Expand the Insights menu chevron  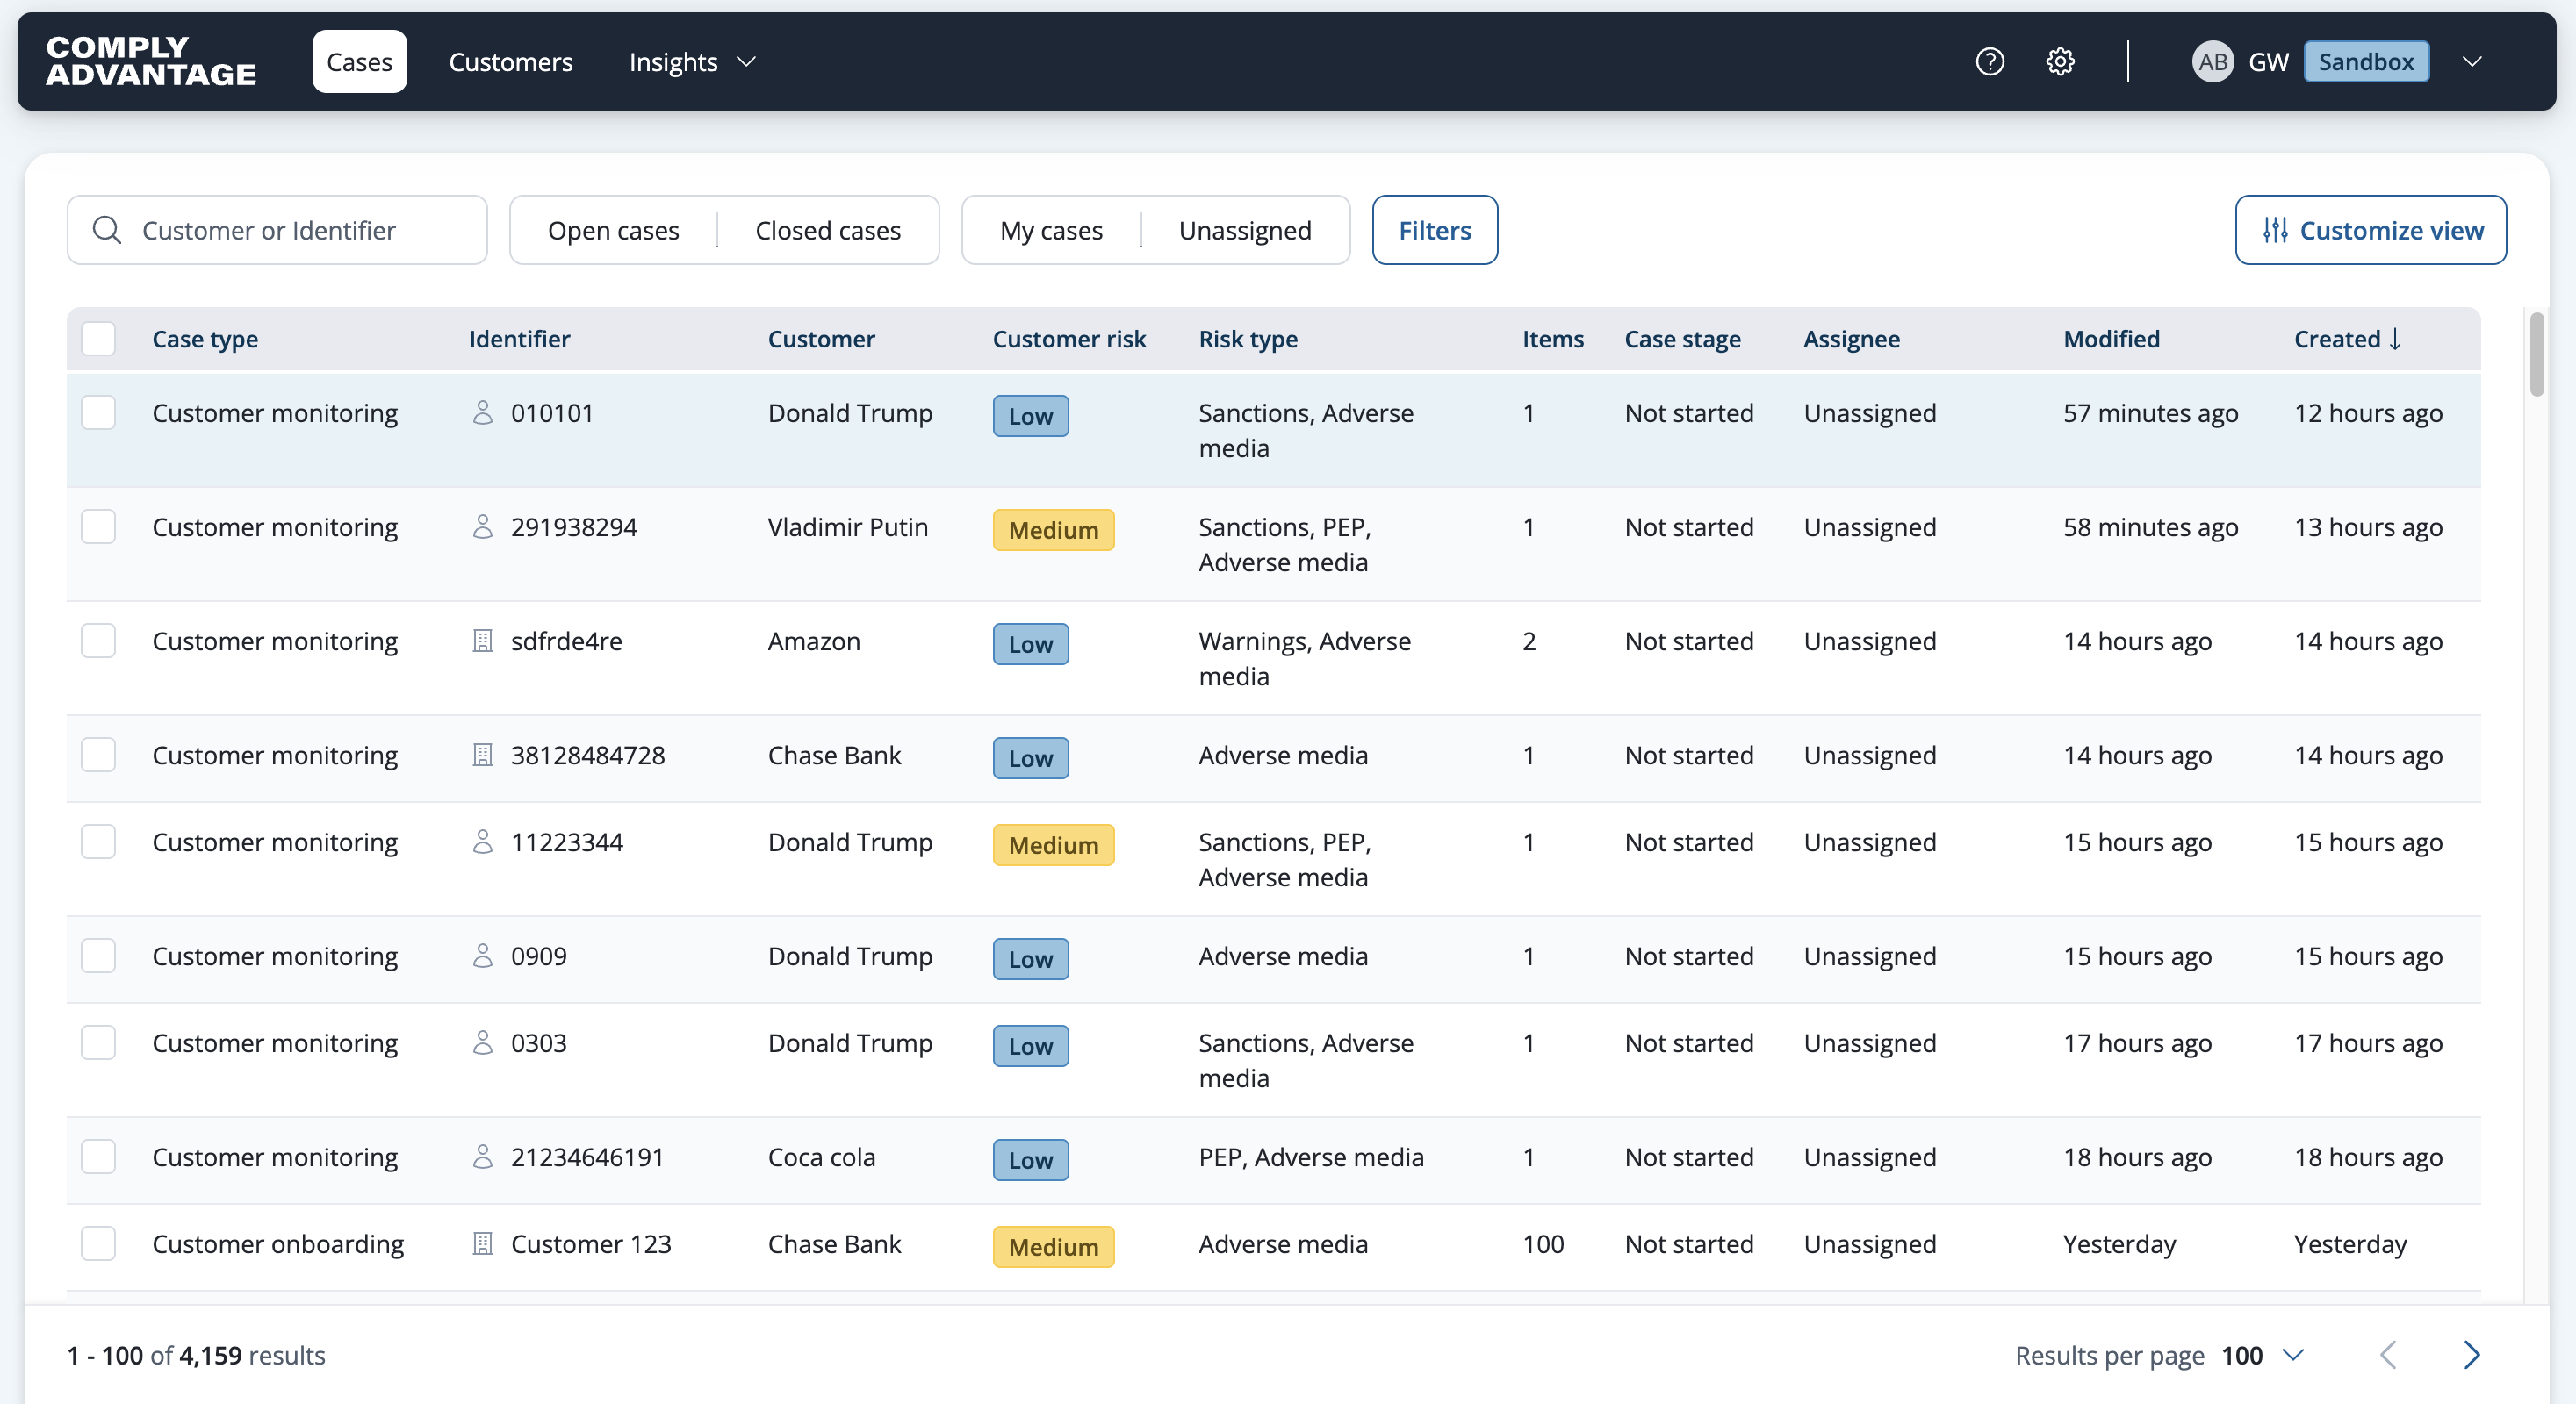pos(746,62)
